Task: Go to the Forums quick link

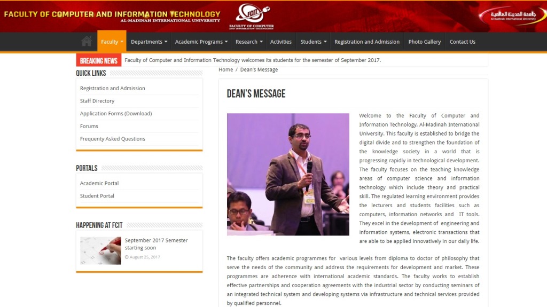Action: pos(89,126)
